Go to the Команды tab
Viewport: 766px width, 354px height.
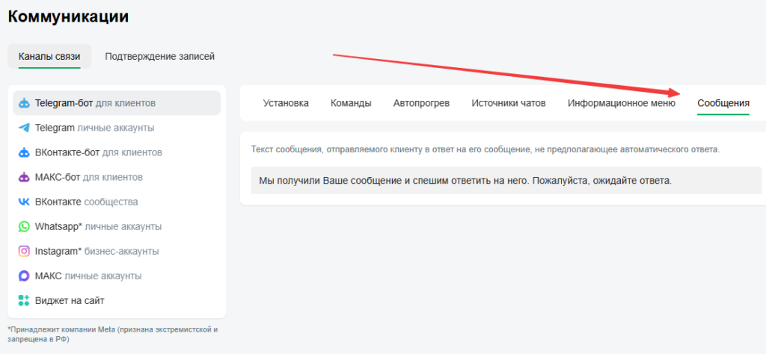pos(351,103)
